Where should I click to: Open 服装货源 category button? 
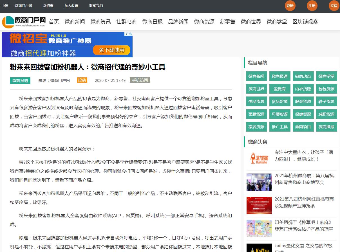click(x=303, y=102)
